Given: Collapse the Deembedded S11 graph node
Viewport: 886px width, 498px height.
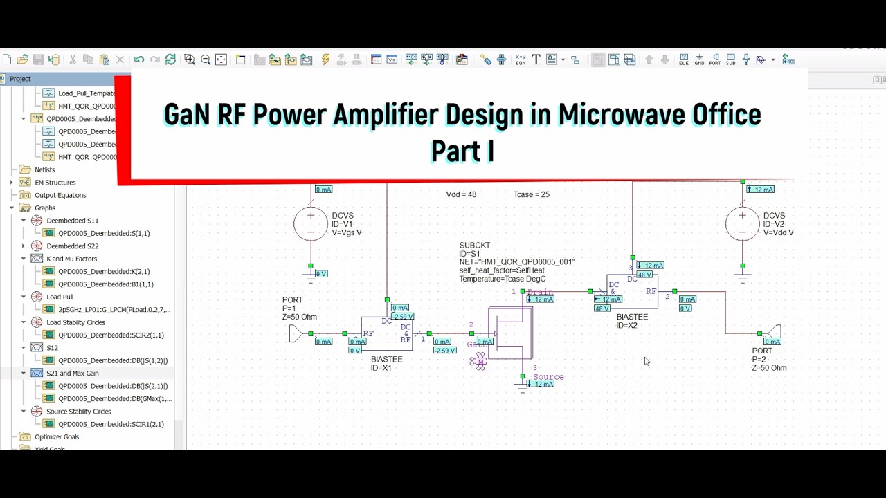Looking at the screenshot, I should 23,221.
